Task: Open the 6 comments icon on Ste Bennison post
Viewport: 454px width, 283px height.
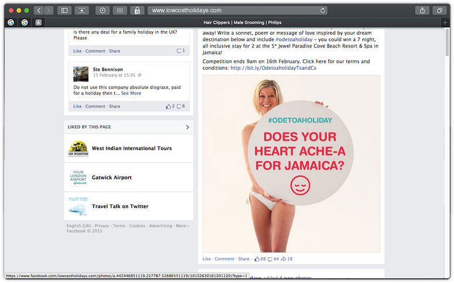Action: (180, 106)
